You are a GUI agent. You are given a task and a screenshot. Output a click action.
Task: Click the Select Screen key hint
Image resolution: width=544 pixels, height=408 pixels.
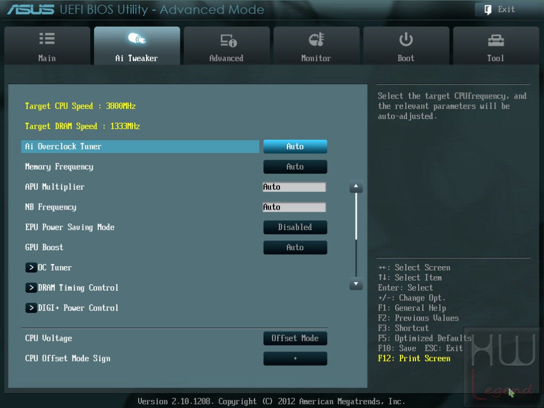tap(414, 268)
